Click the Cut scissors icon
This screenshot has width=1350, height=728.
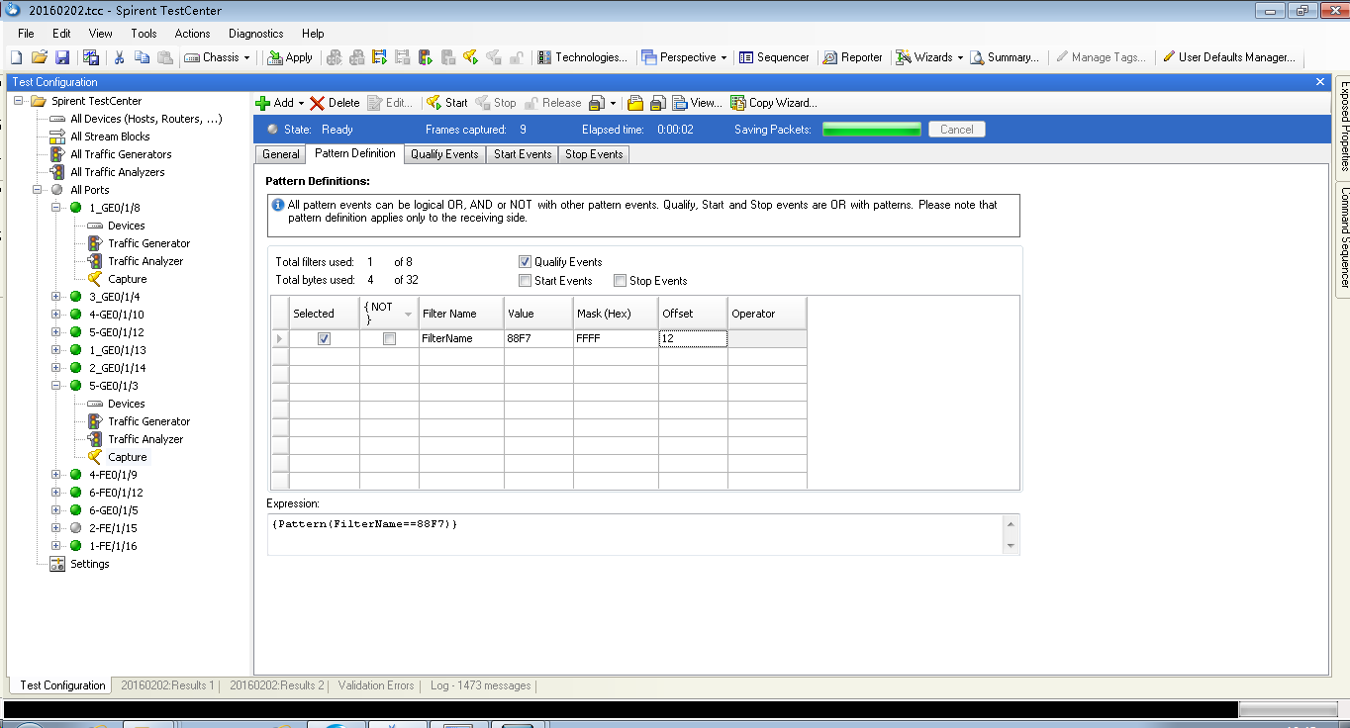[119, 57]
